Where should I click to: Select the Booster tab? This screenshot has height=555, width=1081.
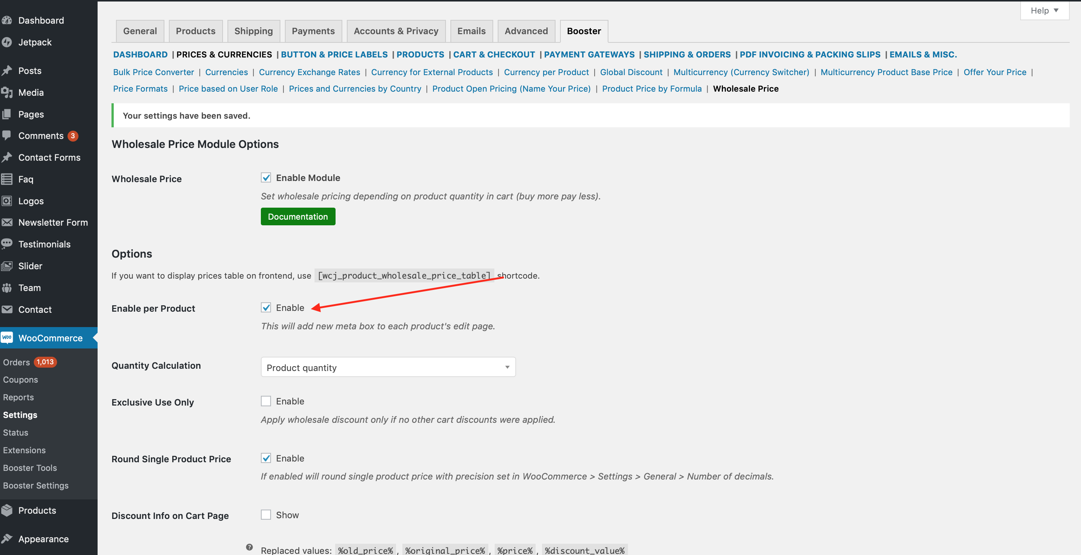[x=584, y=31]
